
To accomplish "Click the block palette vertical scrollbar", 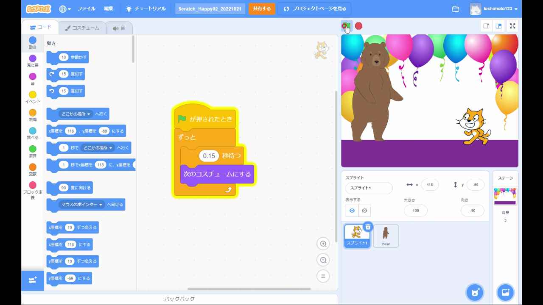I will [x=133, y=49].
